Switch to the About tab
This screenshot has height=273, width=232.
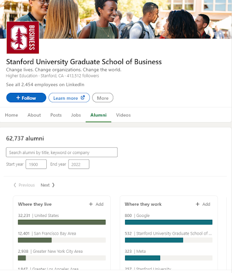[34, 115]
